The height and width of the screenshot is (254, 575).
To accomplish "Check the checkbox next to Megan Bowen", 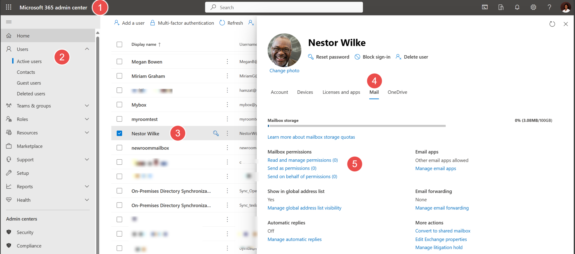I will point(119,61).
